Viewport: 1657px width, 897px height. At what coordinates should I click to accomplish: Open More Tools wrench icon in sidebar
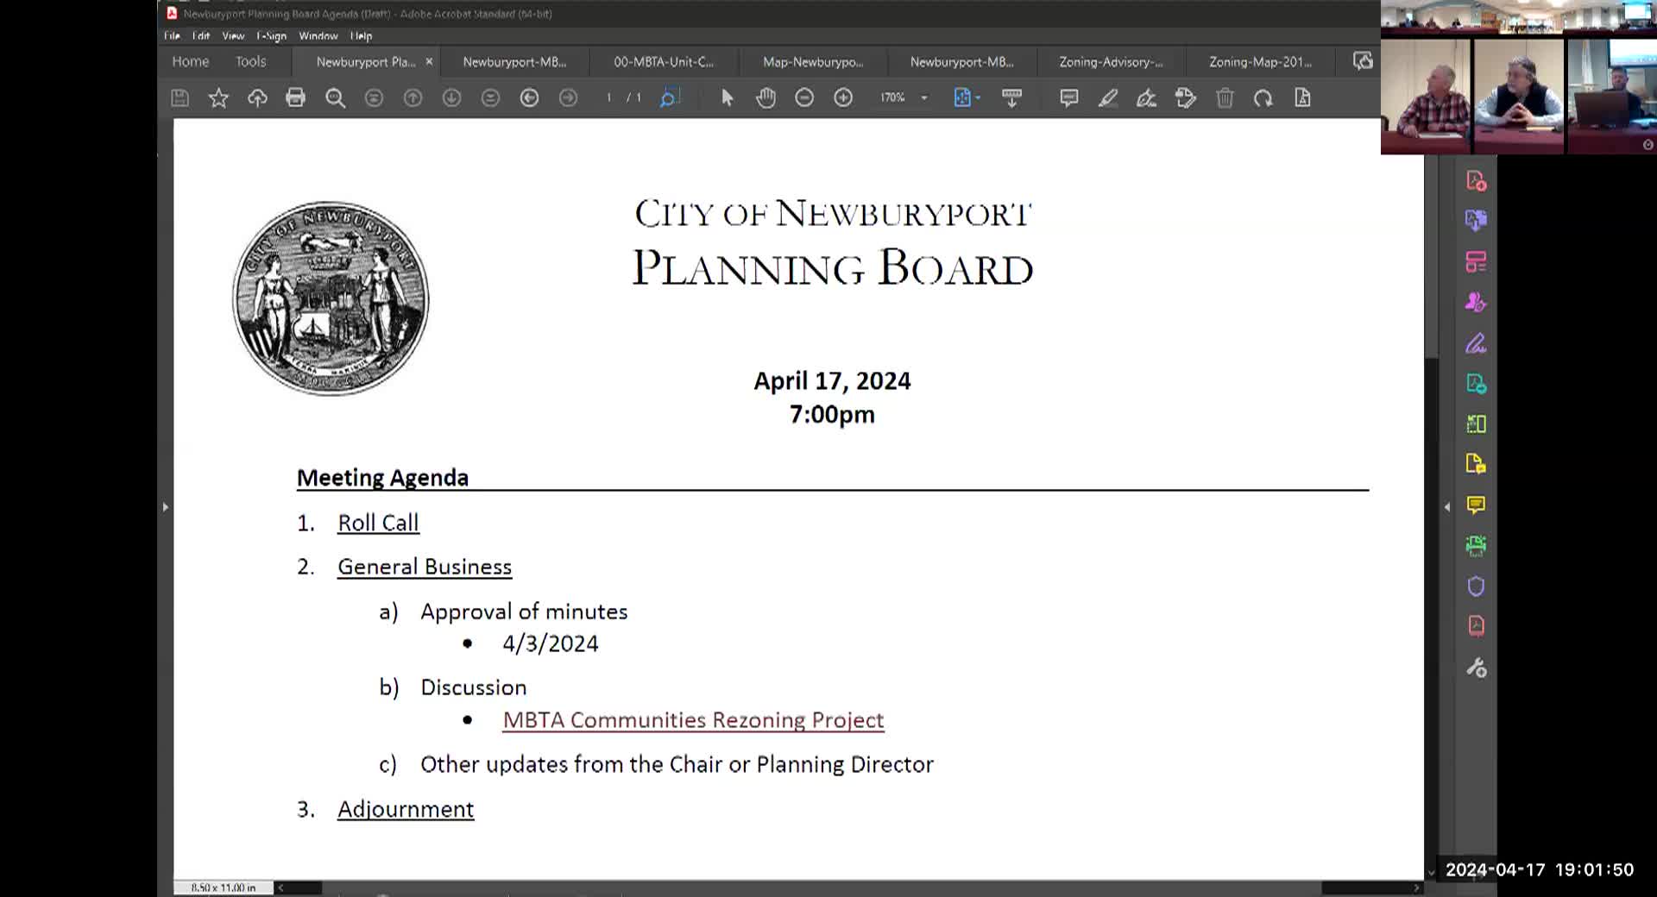tap(1476, 668)
